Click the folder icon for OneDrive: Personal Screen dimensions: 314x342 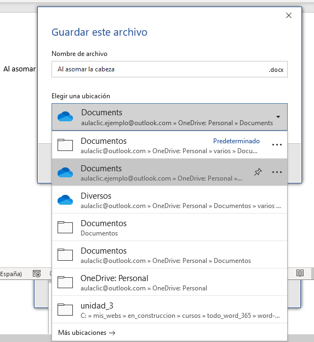coord(65,282)
